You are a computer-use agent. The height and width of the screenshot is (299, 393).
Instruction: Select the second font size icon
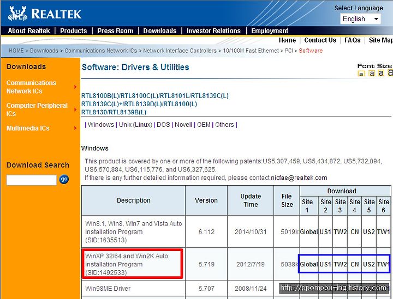(x=372, y=73)
